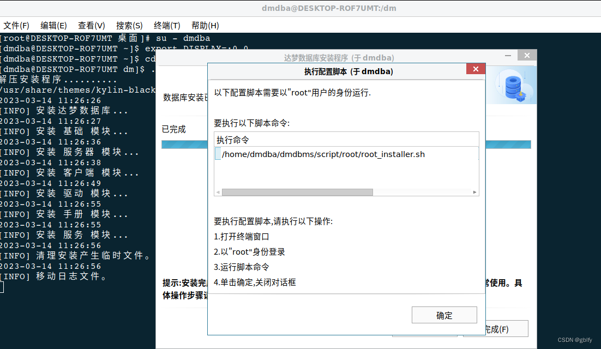601x349 pixels.
Task: Click the terminal line 安装 服务器 模块
Action: tap(69, 152)
